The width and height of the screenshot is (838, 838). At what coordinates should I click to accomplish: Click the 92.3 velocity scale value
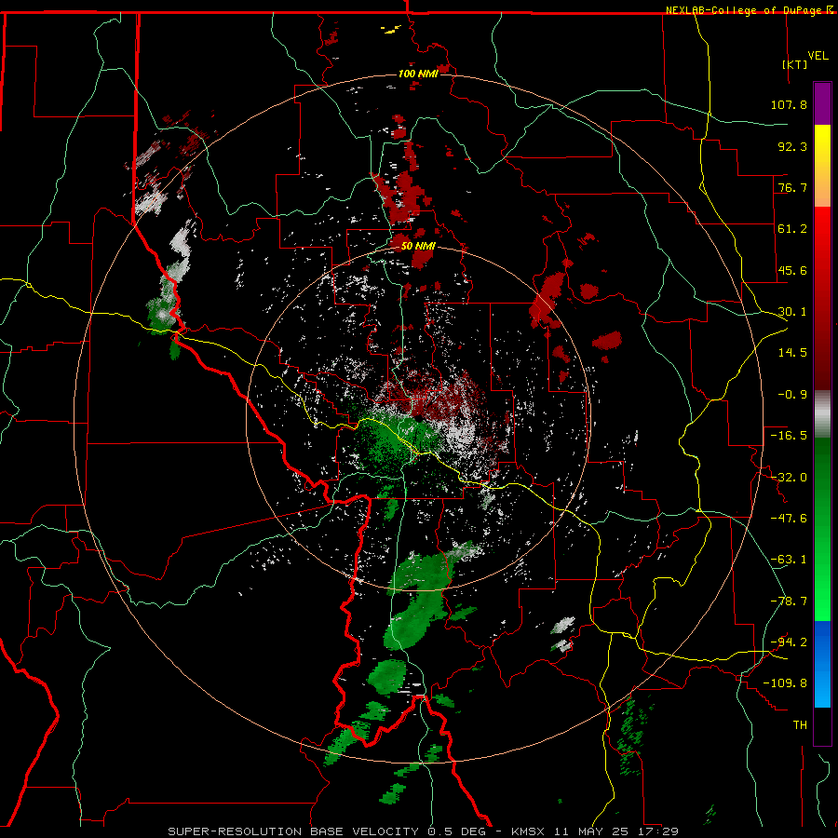point(792,146)
